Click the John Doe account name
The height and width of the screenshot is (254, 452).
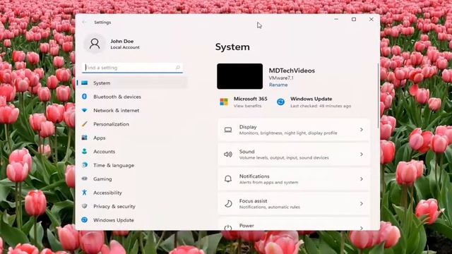click(122, 41)
